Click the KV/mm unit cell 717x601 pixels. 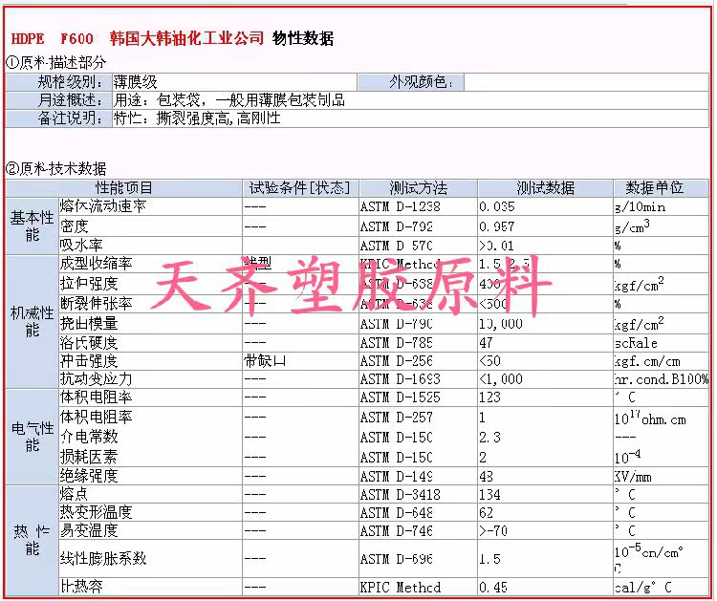661,477
